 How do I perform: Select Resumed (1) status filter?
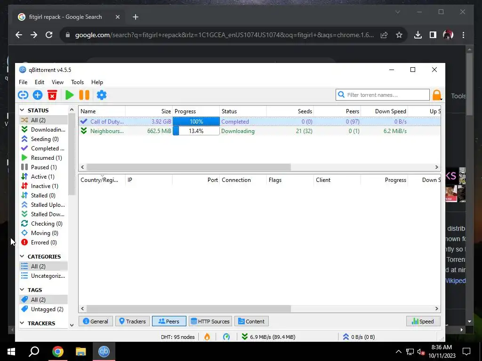pos(43,158)
